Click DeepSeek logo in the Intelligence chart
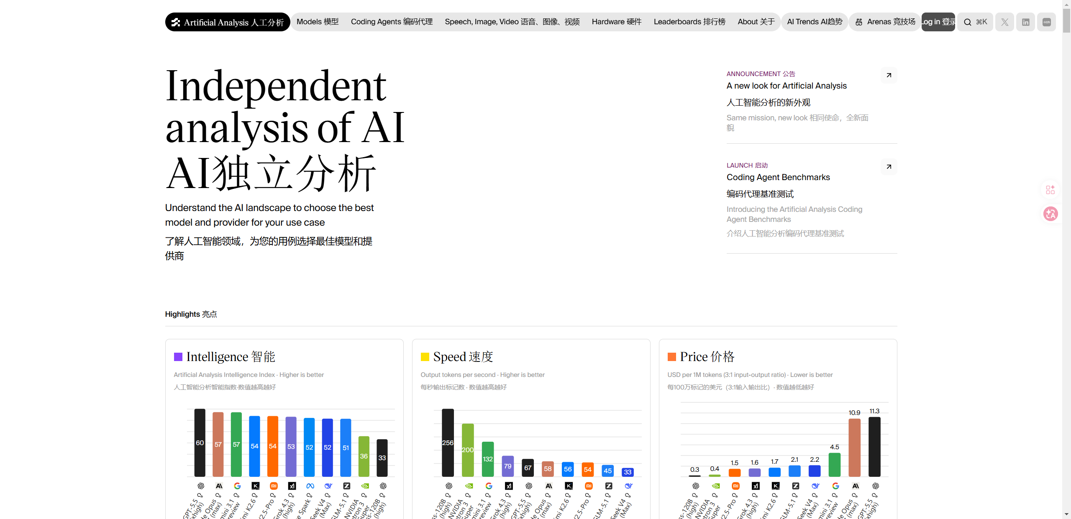 pos(328,486)
